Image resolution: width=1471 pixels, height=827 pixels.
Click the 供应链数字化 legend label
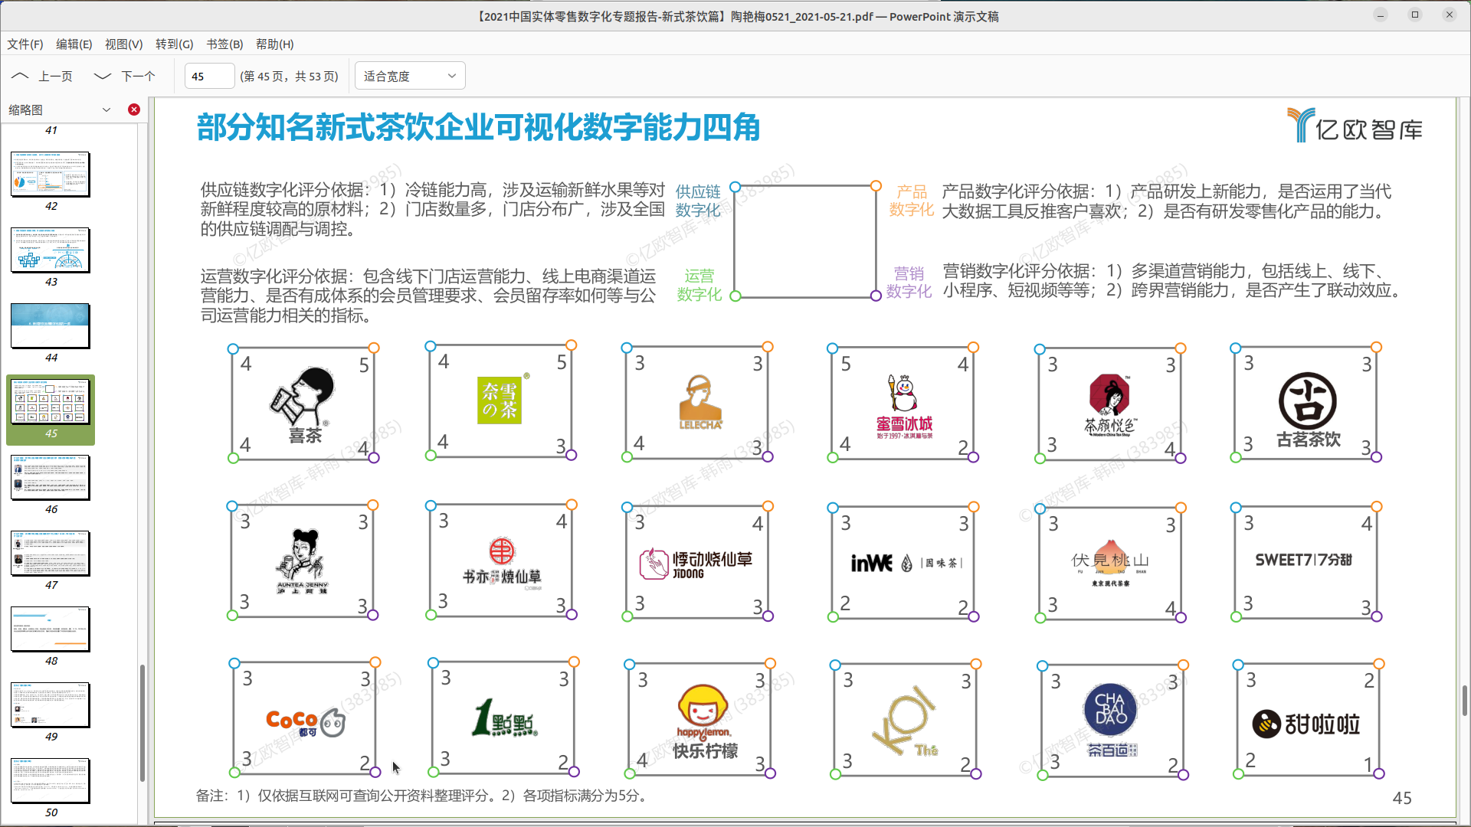[x=698, y=201]
